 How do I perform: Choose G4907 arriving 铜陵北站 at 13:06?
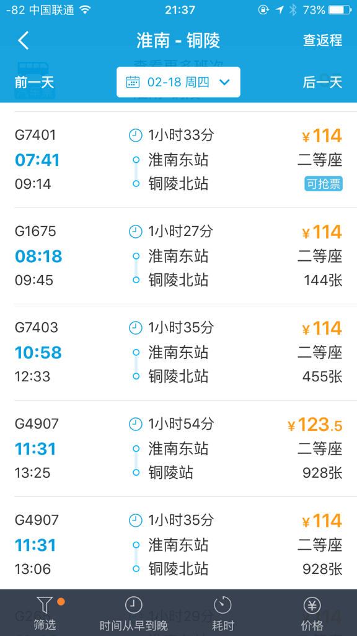(x=178, y=544)
